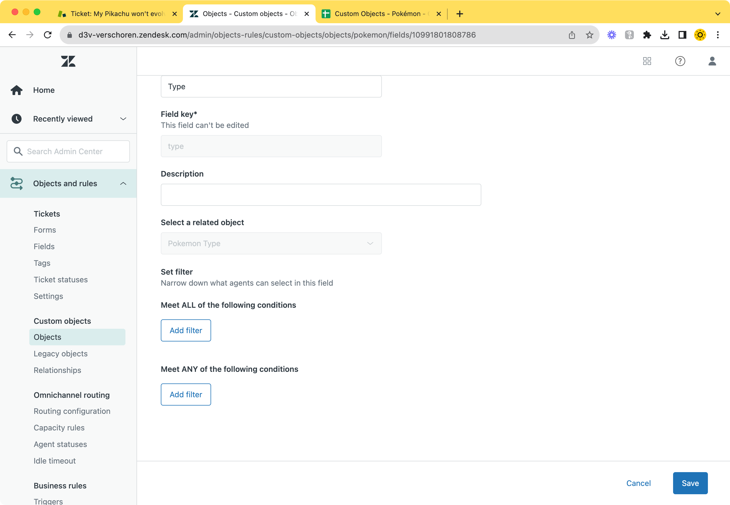Collapse the Objects and rules section chevron

tap(123, 183)
